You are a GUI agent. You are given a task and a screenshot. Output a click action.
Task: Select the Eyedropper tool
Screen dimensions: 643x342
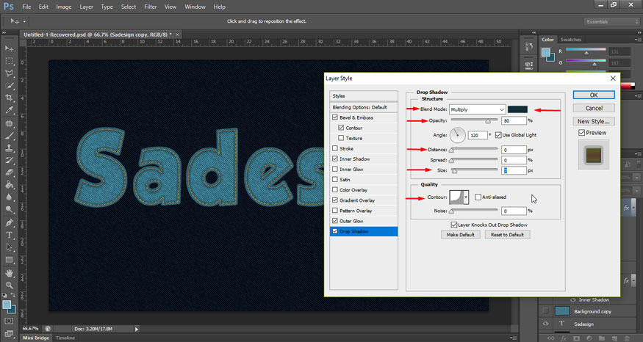tap(9, 110)
